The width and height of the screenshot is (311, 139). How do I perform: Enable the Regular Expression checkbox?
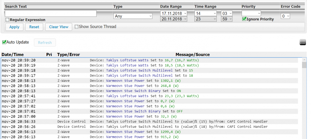[x=7, y=20]
